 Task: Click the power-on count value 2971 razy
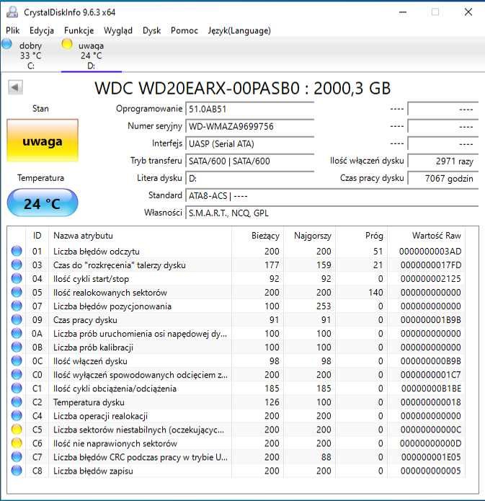443,161
